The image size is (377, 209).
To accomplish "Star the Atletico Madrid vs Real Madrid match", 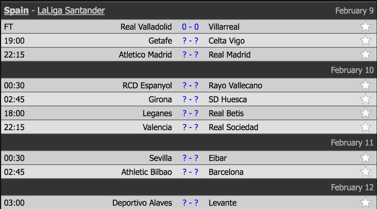I will [x=366, y=54].
